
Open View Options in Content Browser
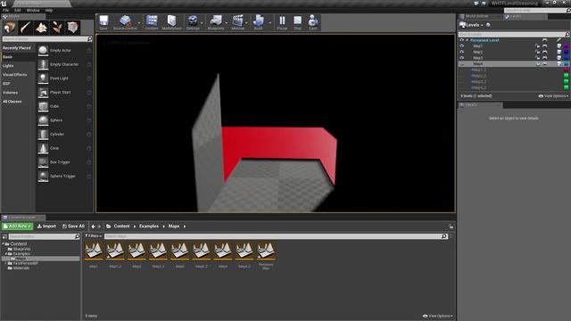click(438, 316)
